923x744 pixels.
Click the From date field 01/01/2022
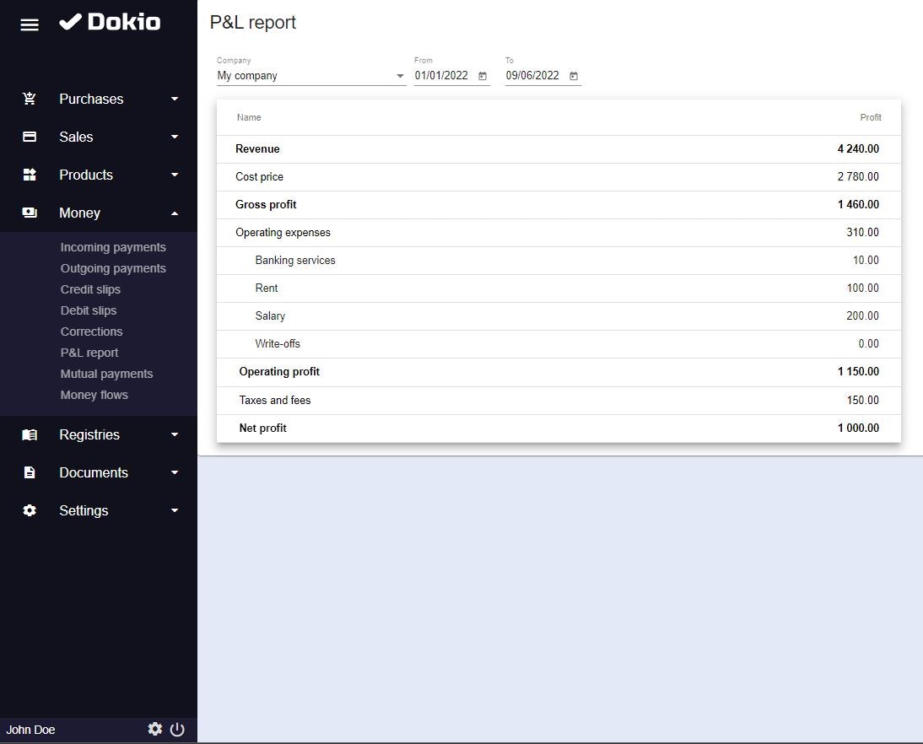(x=441, y=76)
